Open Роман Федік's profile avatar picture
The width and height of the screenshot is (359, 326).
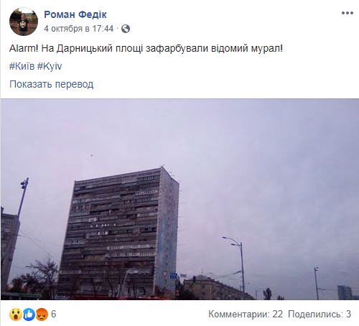24,22
